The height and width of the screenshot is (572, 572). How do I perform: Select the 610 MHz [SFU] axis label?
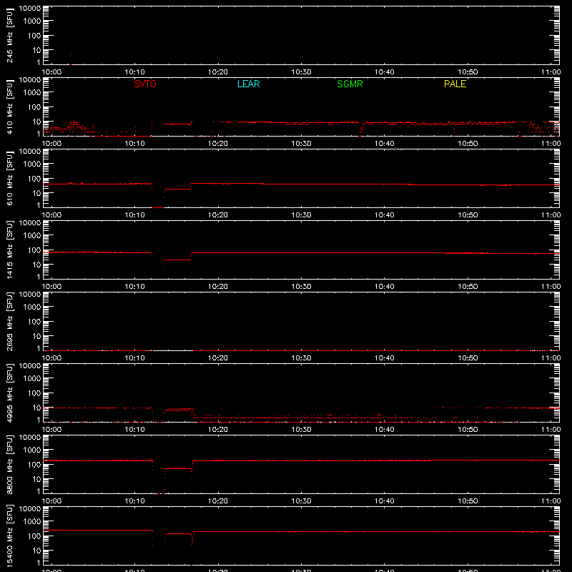coord(9,178)
